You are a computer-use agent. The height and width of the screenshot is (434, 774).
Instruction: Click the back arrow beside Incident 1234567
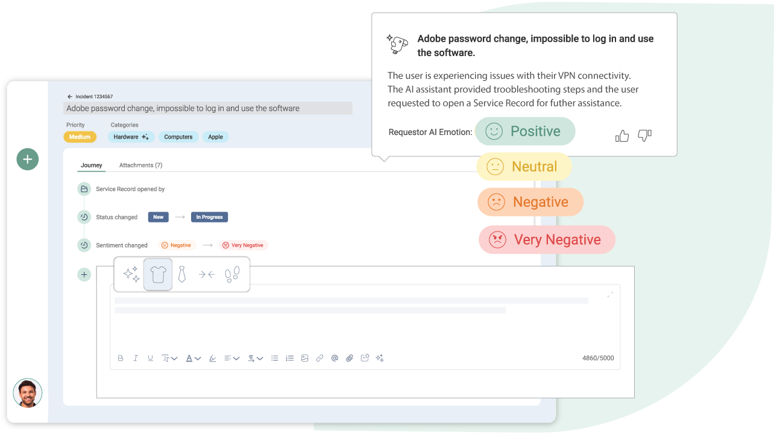point(70,96)
